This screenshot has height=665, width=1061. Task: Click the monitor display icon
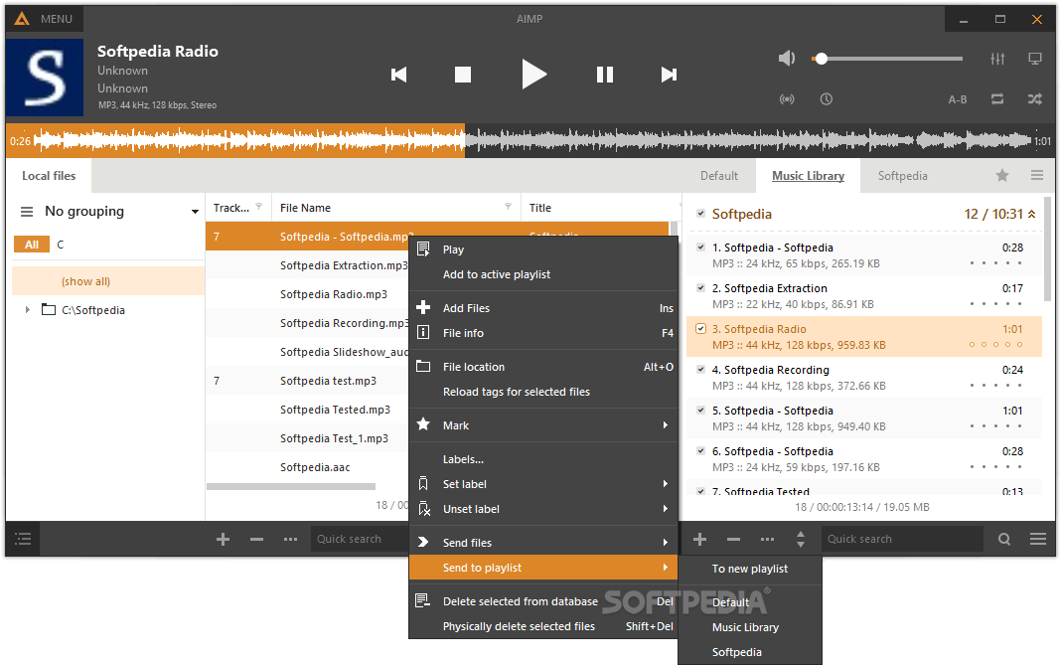[1034, 59]
